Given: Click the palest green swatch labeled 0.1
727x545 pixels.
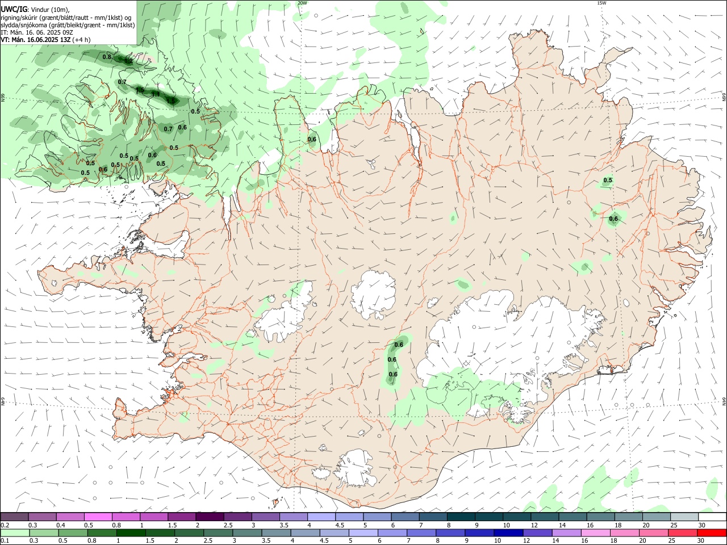Looking at the screenshot, I should (x=14, y=533).
